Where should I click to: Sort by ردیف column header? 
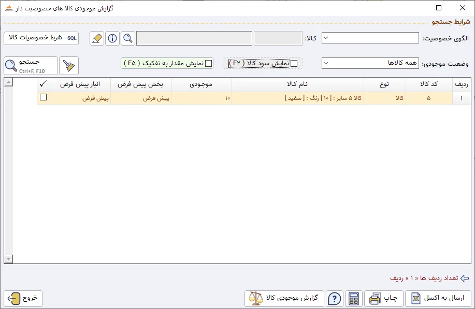462,84
